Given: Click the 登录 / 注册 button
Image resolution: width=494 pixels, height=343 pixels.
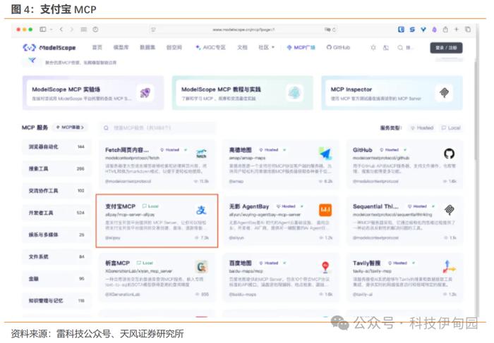Looking at the screenshot, I should click(x=446, y=48).
